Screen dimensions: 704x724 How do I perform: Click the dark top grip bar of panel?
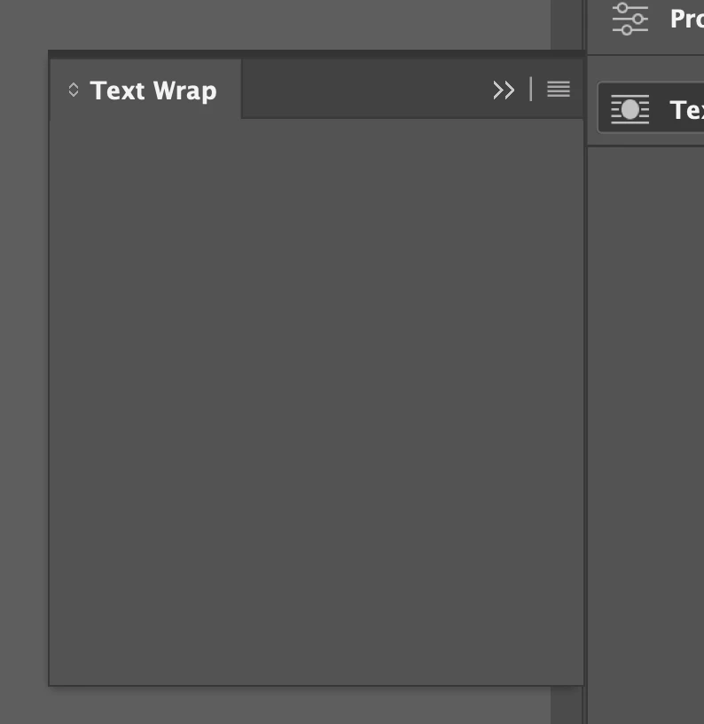pos(317,54)
